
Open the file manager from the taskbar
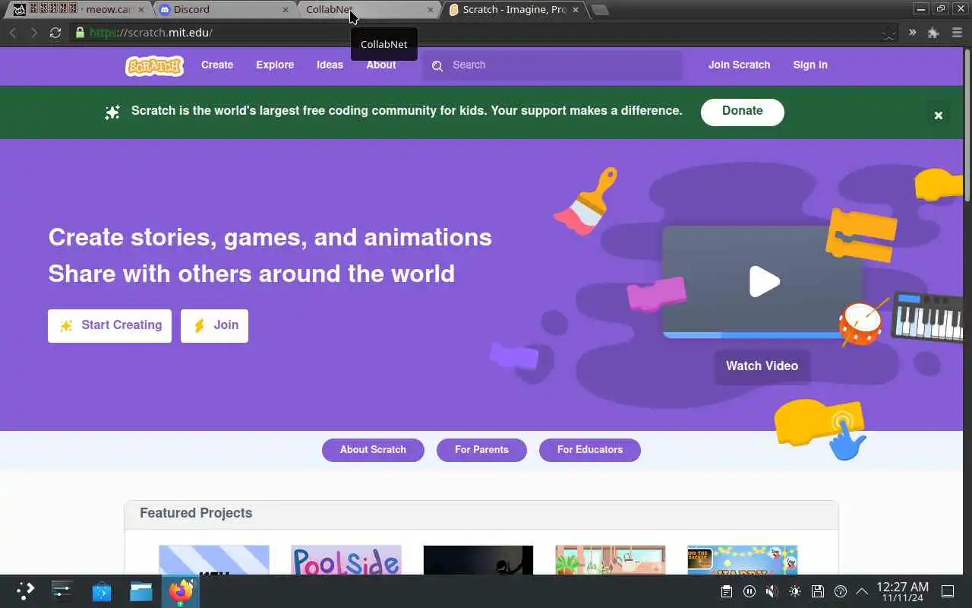click(141, 591)
